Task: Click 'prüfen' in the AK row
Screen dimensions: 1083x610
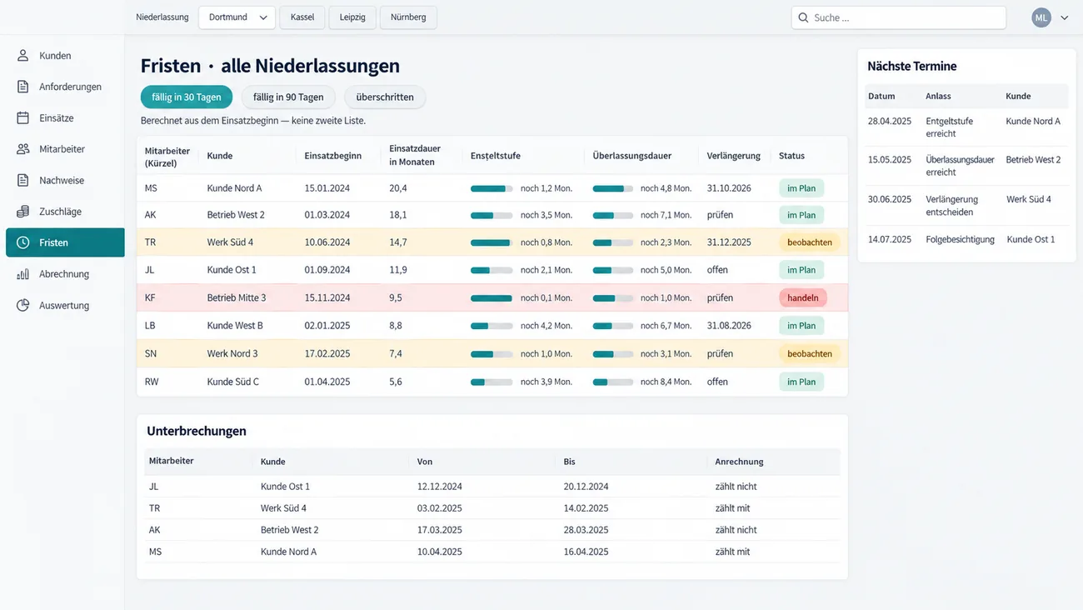Action: tap(720, 215)
